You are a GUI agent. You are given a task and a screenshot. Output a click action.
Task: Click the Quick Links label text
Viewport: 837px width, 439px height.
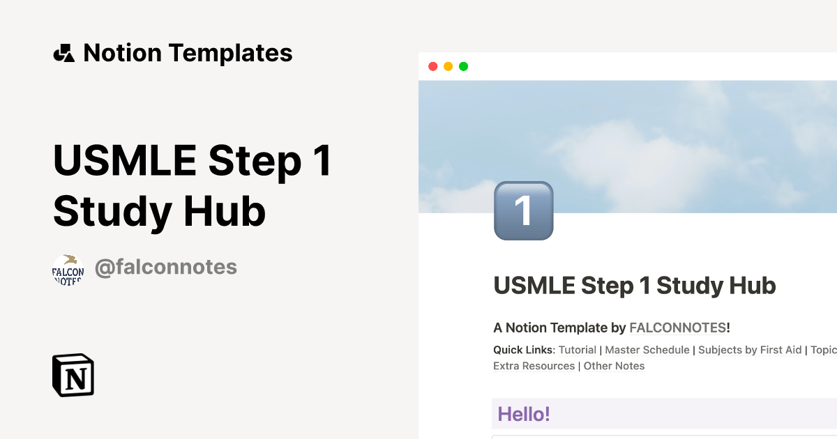click(x=522, y=350)
